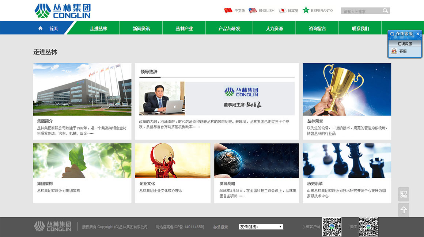Choose the Japanese flag language icon
Screen dimensions: 424x237
click(282, 11)
